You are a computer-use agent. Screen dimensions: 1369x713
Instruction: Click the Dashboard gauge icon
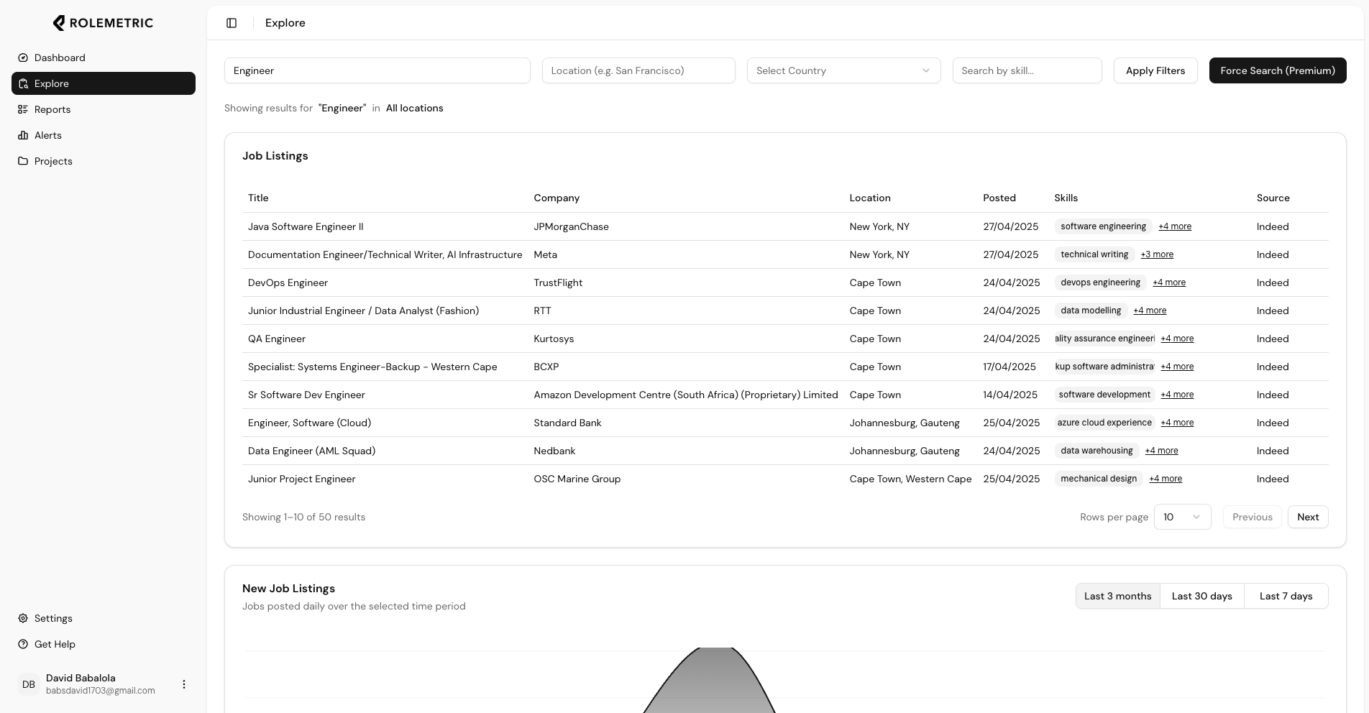point(23,57)
